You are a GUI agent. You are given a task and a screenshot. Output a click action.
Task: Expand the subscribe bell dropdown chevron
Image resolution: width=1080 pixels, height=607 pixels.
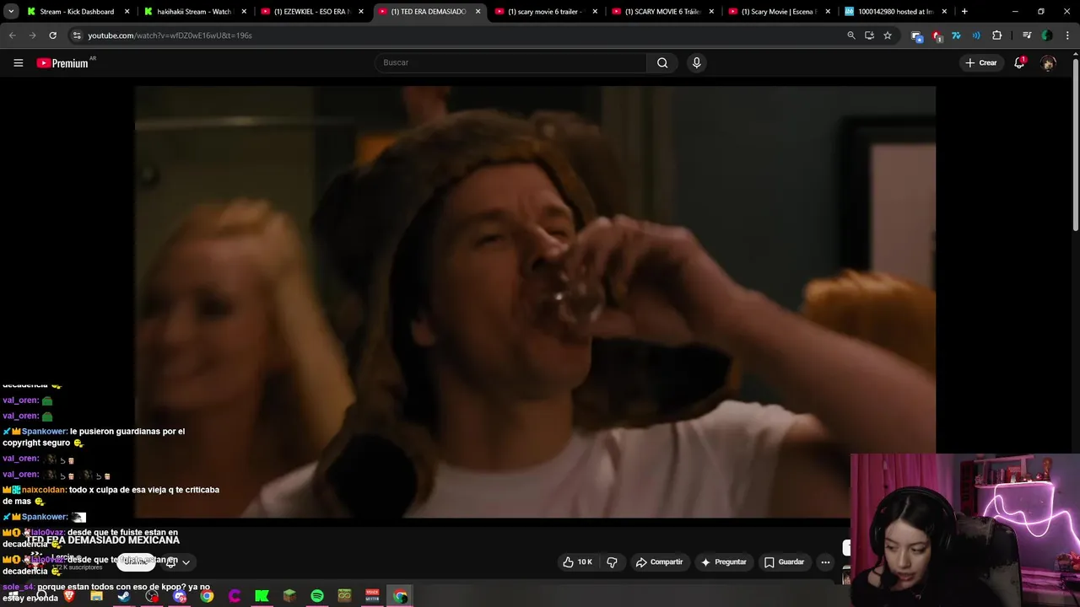point(186,562)
